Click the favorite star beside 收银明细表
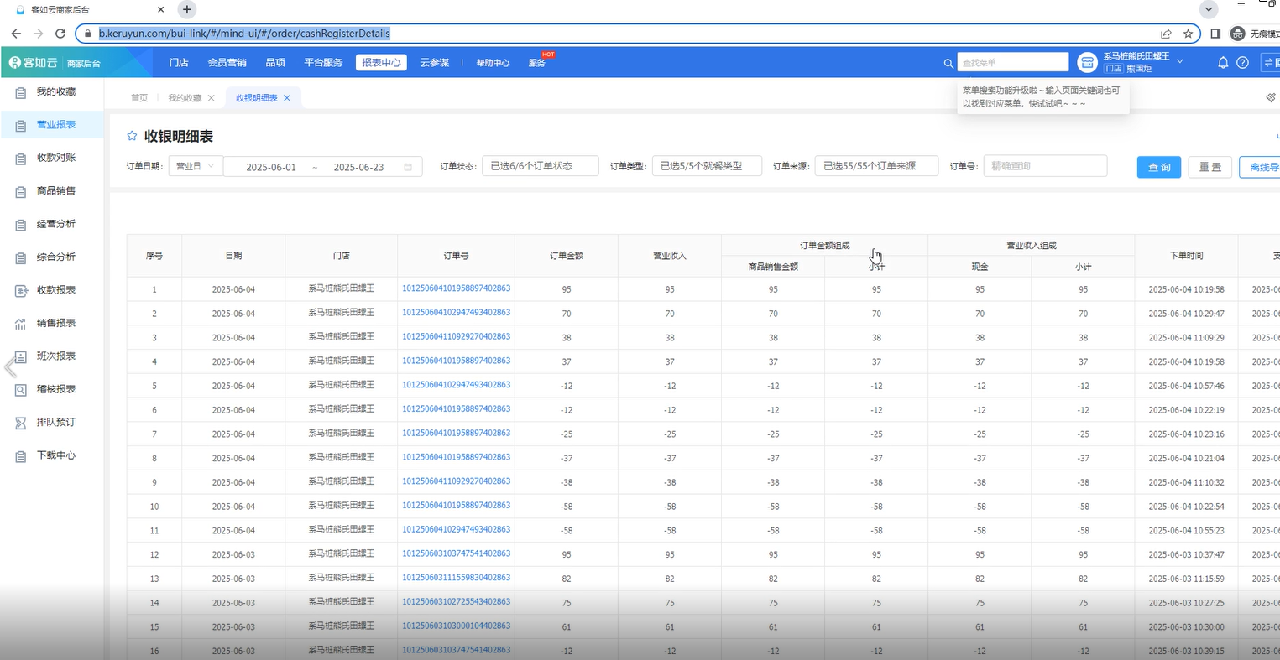Viewport: 1280px width, 660px height. click(x=132, y=136)
